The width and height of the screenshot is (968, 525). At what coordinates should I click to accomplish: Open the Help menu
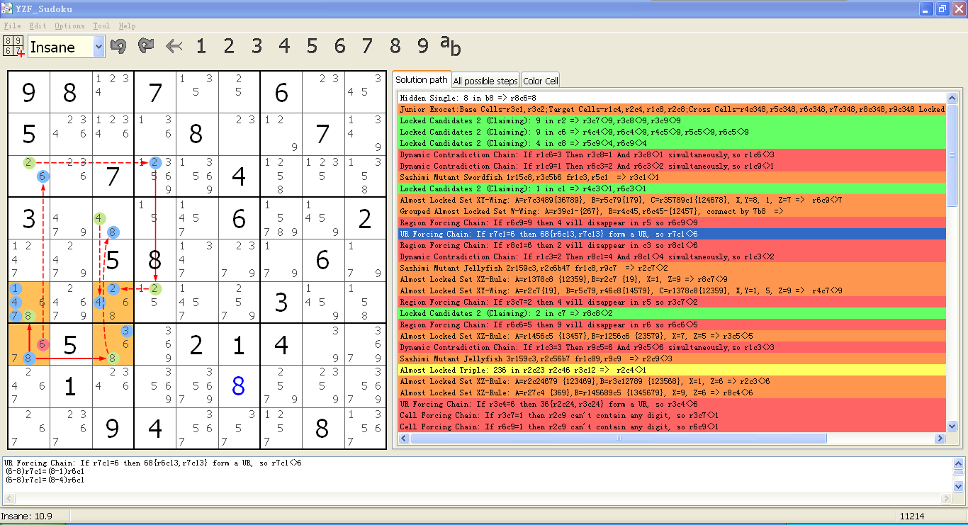point(127,26)
